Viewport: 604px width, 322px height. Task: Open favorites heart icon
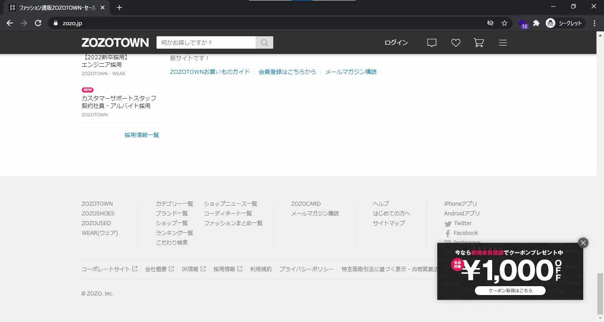(x=456, y=43)
